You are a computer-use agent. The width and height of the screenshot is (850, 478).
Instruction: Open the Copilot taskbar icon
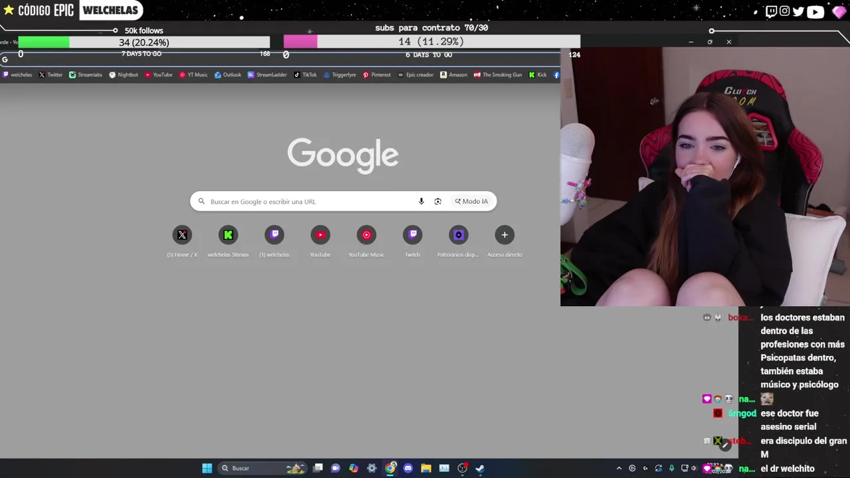(353, 468)
